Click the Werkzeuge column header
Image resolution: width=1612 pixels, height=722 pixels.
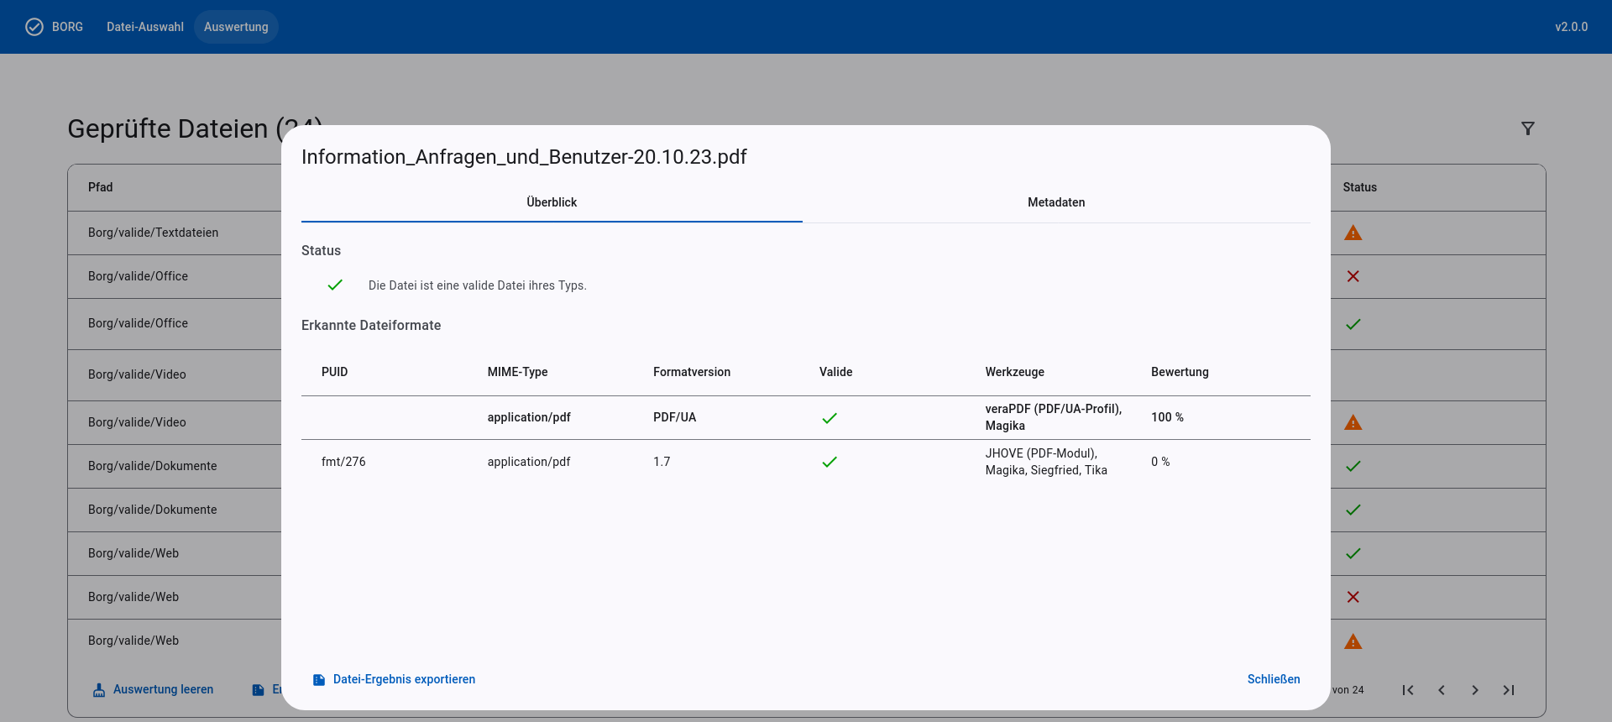coord(1014,372)
